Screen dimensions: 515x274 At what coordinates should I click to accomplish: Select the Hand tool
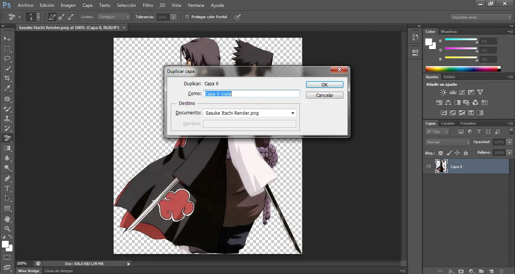(7, 219)
